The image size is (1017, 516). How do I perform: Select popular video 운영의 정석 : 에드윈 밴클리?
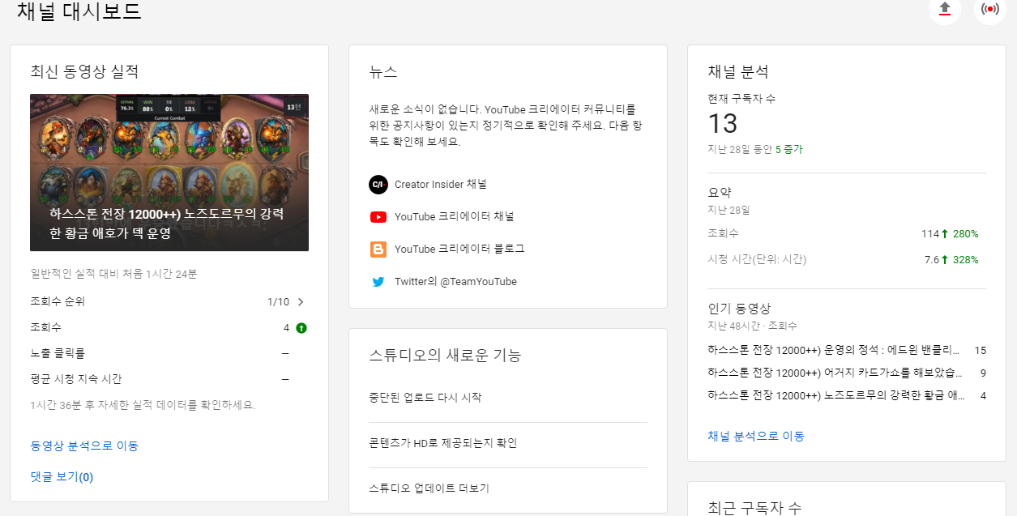pos(835,351)
